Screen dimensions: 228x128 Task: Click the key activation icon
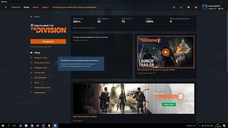181,7
